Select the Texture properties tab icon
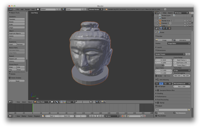Viewport: 201px width, 128px height. [170, 28]
